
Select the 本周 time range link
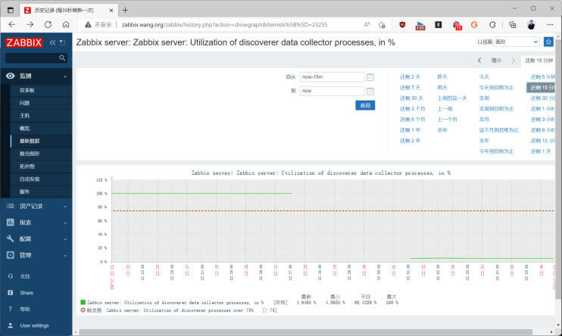coord(484,98)
